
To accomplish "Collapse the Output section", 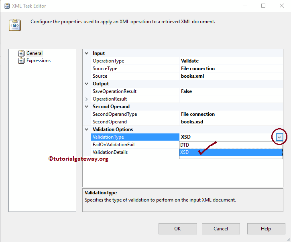I will 86,84.
